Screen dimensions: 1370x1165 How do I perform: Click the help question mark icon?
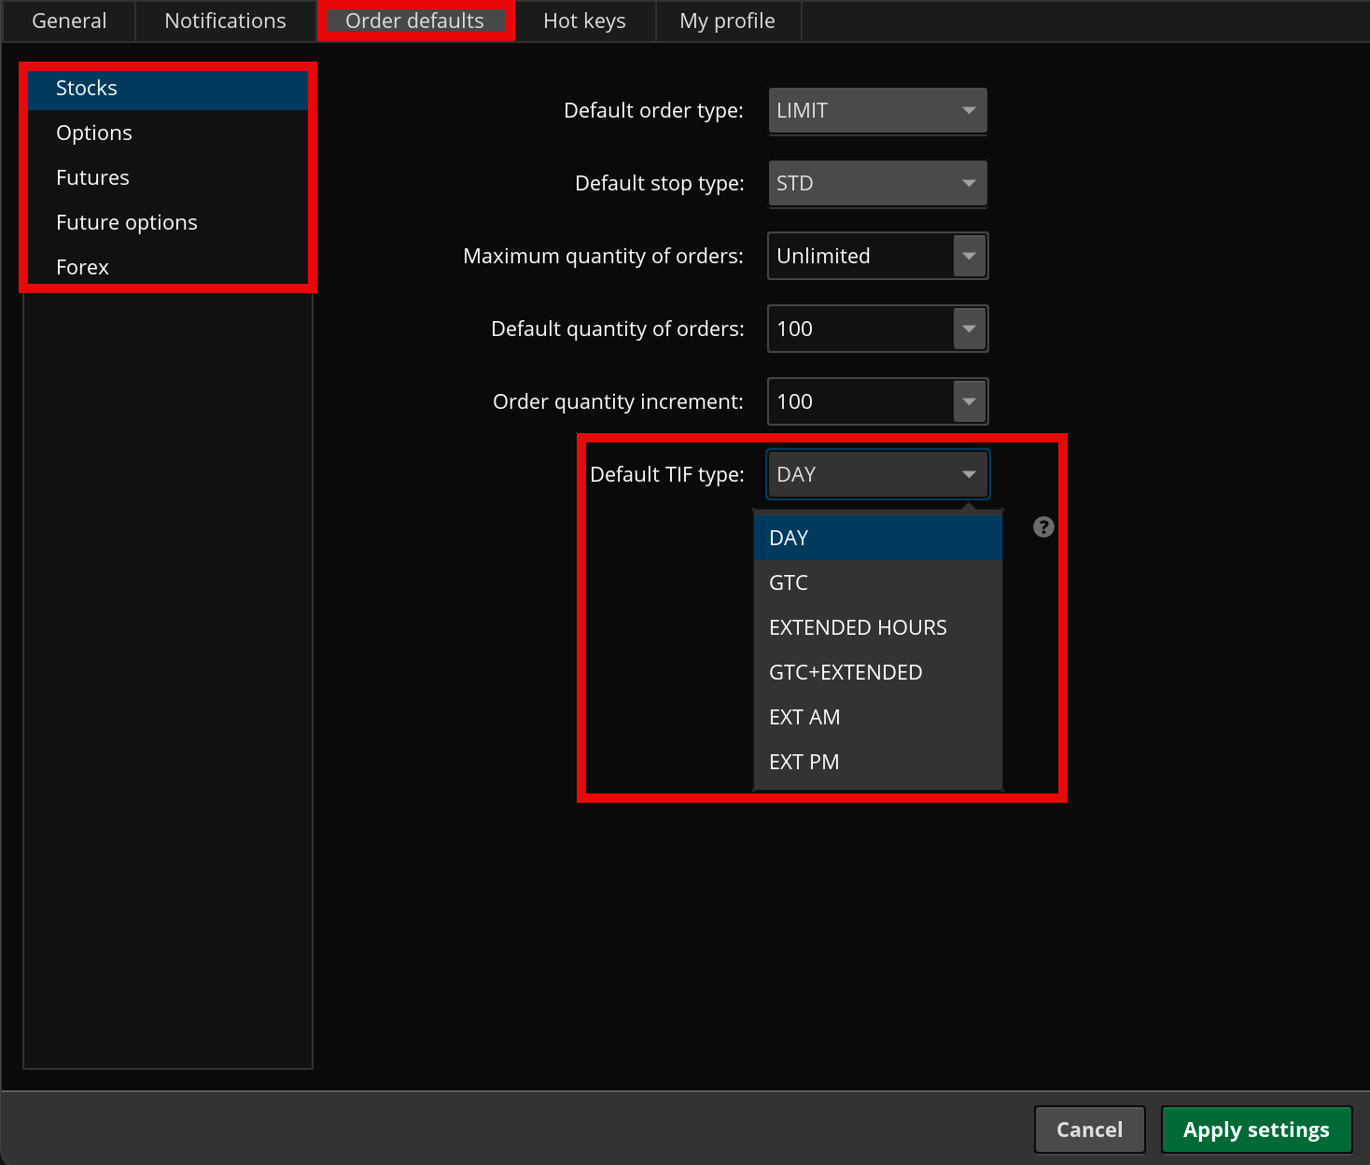pyautogui.click(x=1043, y=527)
